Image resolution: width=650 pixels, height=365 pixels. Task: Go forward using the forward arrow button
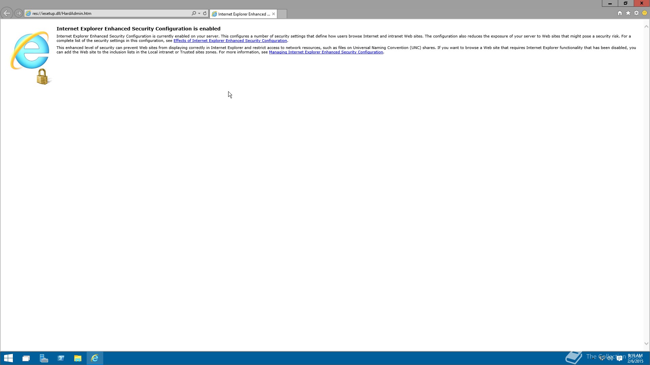[x=19, y=14]
